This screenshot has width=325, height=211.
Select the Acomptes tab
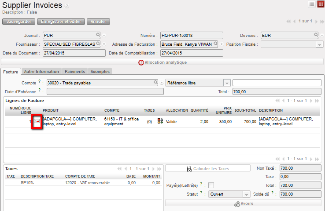click(x=100, y=71)
